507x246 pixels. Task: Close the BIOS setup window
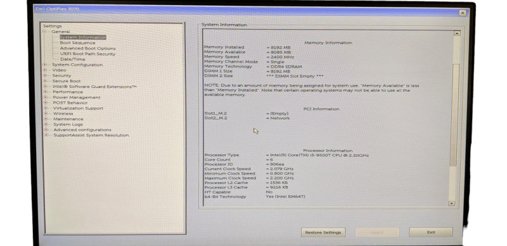463,13
